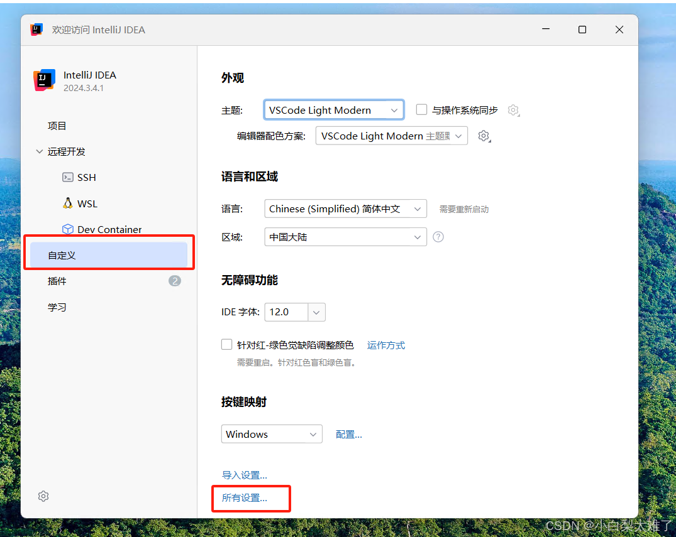
Task: Click the version text 2024.3.4.1
Action: click(x=84, y=88)
